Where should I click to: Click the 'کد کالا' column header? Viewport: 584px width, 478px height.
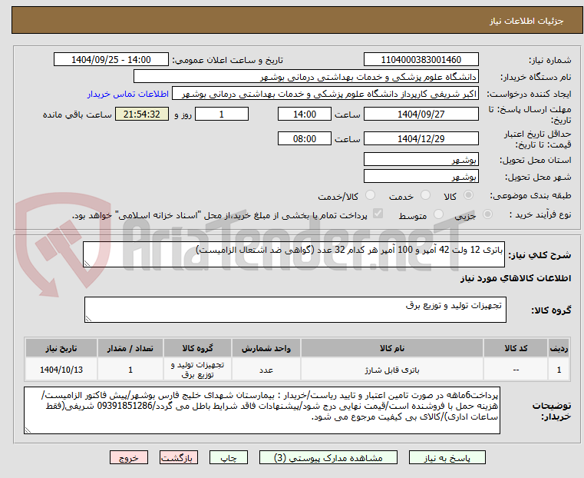tap(516, 348)
